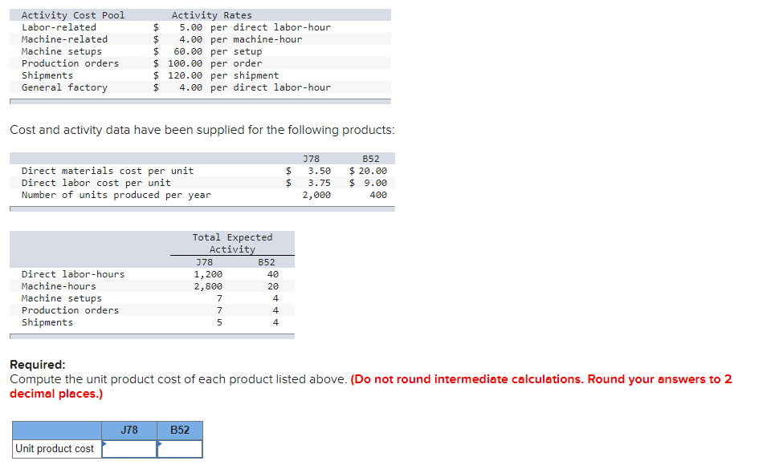
Task: Click the small triangle marker in J78 cell
Action: [x=105, y=443]
